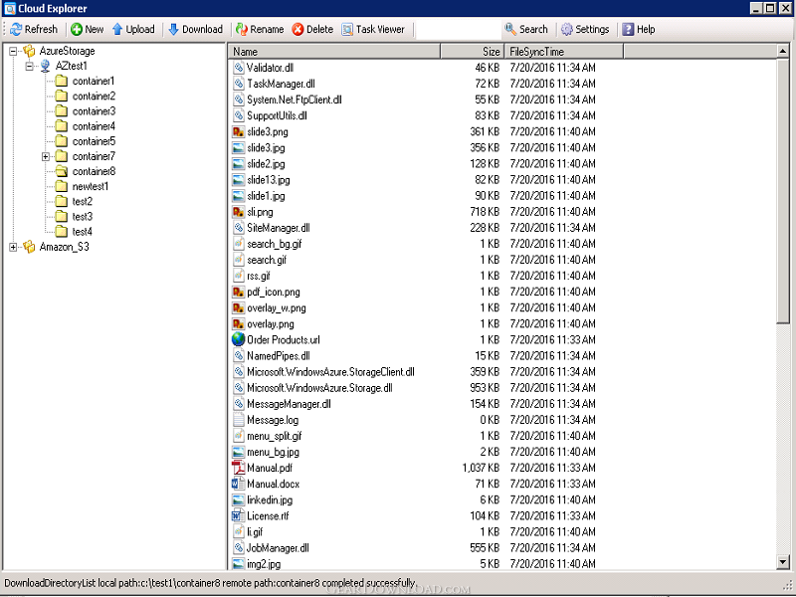796x597 pixels.
Task: Open the container2 folder
Action: click(x=94, y=97)
